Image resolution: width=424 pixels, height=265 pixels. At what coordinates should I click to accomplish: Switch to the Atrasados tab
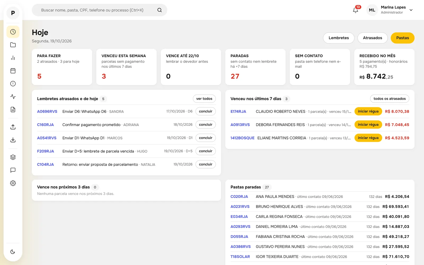[x=372, y=38]
